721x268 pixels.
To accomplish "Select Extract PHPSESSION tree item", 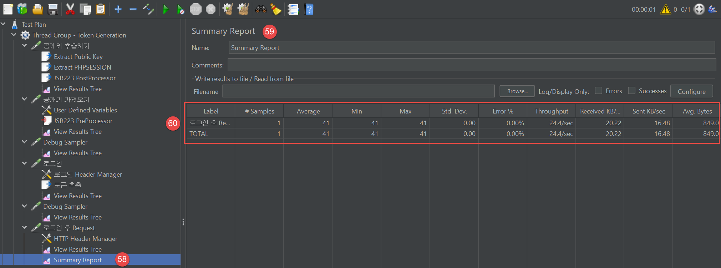I will (82, 67).
